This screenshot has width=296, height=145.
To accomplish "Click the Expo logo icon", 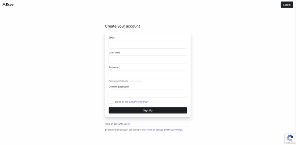I will pos(4,4).
